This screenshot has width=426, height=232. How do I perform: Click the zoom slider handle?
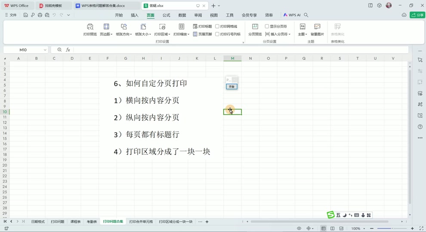coord(392,229)
